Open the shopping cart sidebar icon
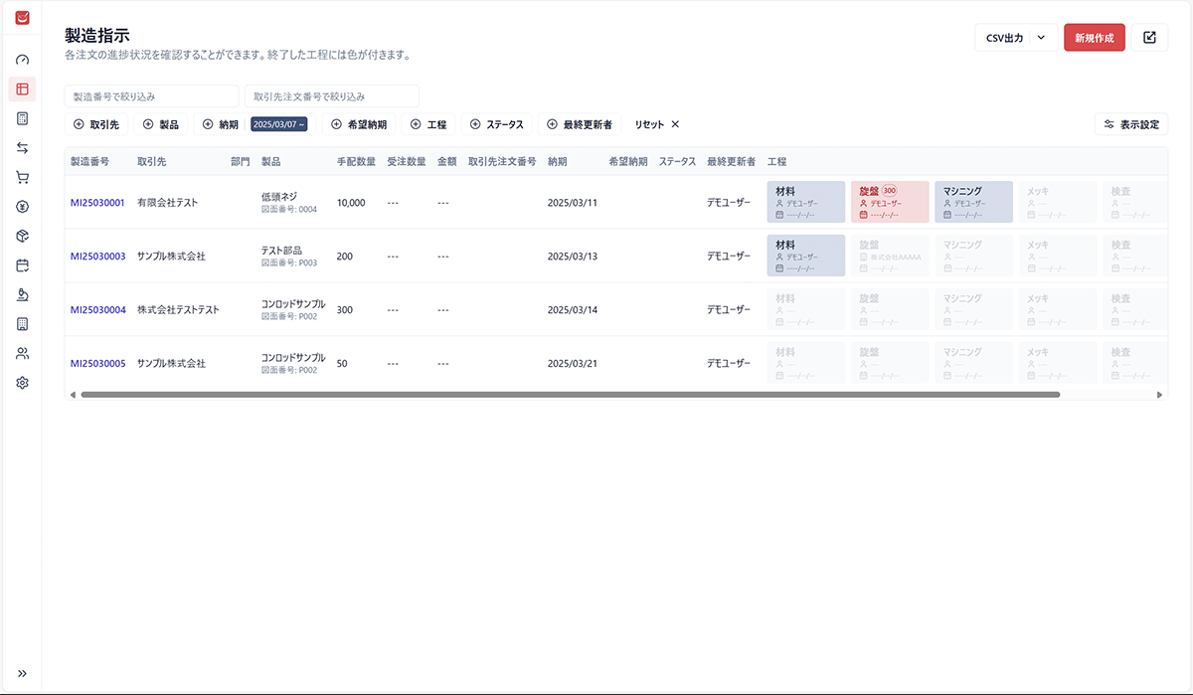Screen dimensions: 1193x695 [22, 178]
